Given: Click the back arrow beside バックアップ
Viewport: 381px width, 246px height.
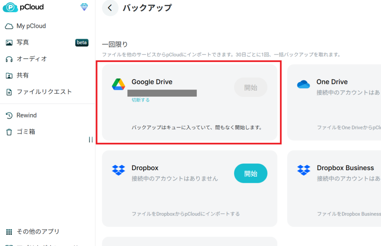Looking at the screenshot, I should (110, 8).
